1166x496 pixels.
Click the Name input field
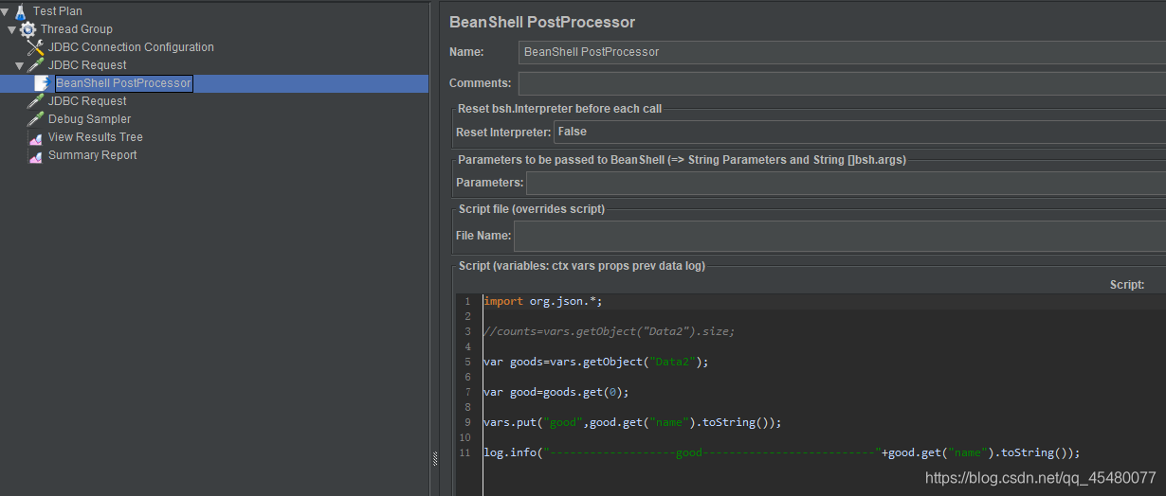pyautogui.click(x=843, y=52)
